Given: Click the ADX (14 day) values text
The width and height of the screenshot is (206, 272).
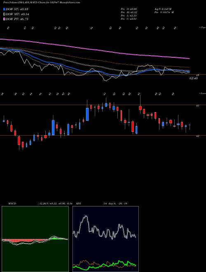Looking at the screenshot, I should click(115, 204).
